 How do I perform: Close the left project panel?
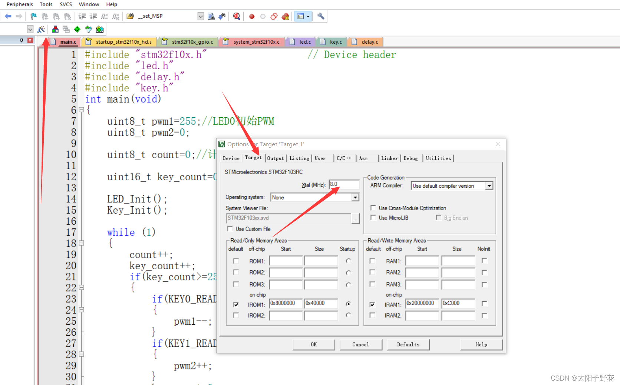point(30,40)
